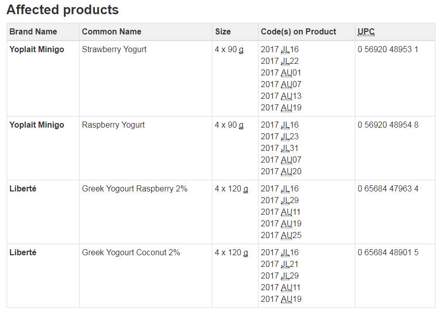Screen dimensions: 437x314
Task: Click the Code(s) on Product header
Action: click(x=298, y=31)
